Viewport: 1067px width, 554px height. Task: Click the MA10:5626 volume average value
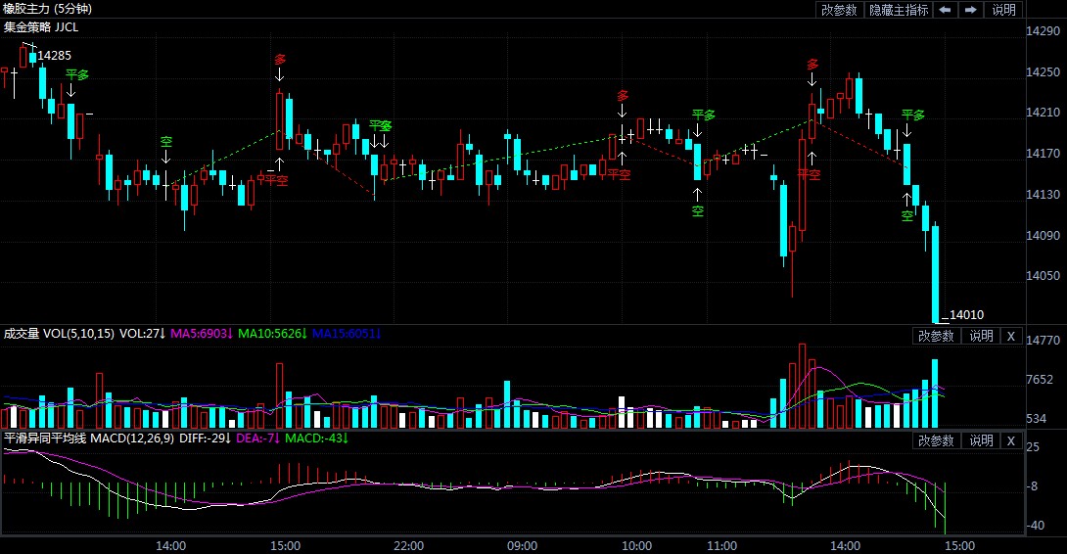click(x=272, y=334)
